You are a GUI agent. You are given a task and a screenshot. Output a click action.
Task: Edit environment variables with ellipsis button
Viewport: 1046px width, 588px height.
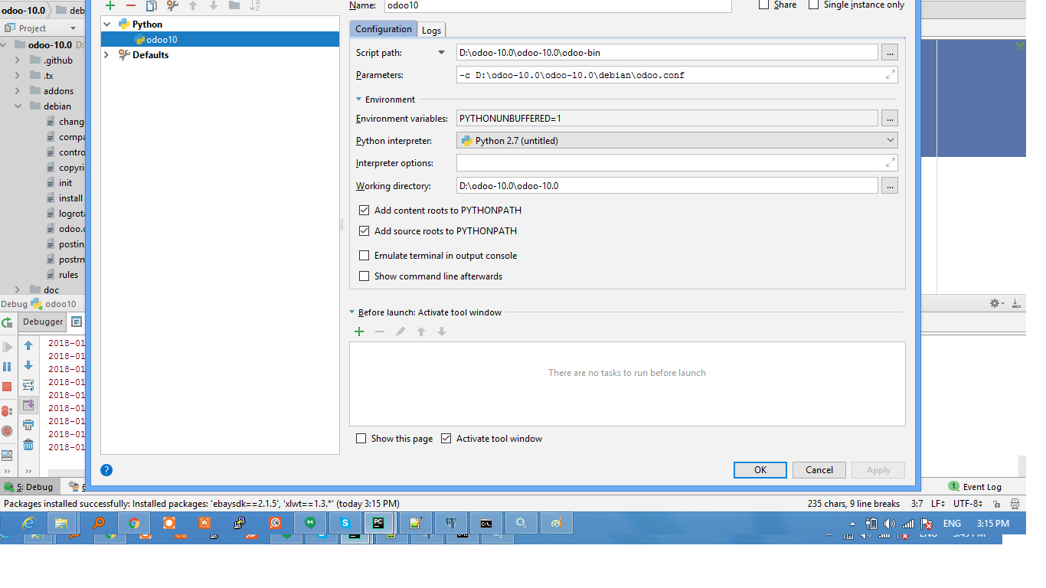point(889,119)
